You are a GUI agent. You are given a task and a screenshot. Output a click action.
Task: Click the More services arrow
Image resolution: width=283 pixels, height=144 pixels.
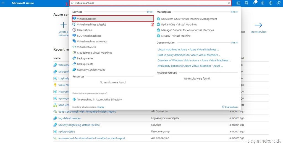tap(258, 25)
